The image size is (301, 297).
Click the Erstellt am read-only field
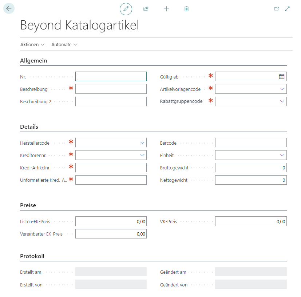coord(111,272)
